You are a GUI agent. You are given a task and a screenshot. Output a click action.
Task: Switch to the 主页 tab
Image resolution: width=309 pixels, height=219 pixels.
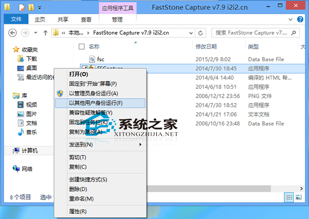(40, 20)
